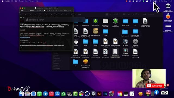Open the Help menu
The image size is (174, 98).
coord(37,1)
